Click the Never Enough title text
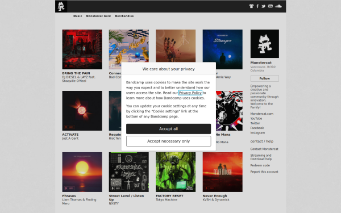 click(x=215, y=196)
